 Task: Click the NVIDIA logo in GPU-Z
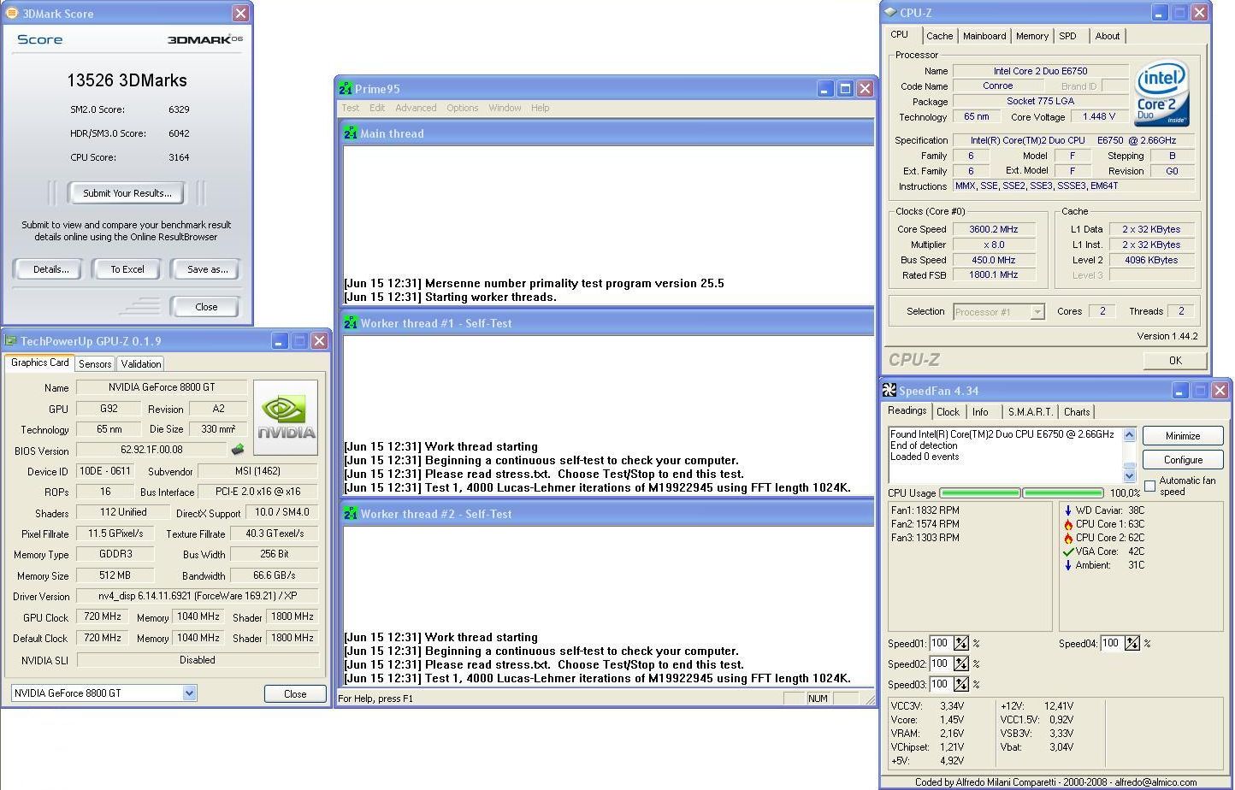tap(286, 417)
